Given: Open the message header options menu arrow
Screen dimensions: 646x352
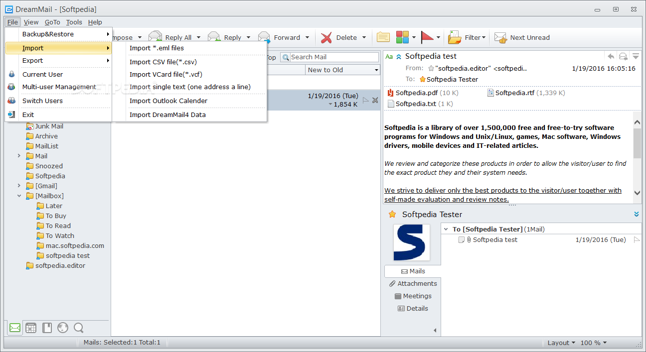Looking at the screenshot, I should [x=636, y=56].
